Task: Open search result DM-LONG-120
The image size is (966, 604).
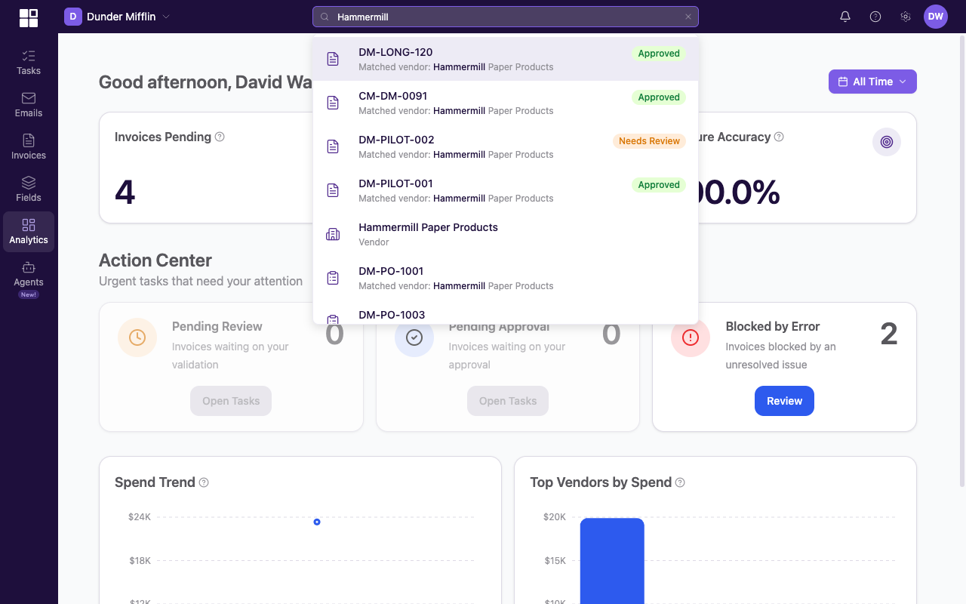Action: (506, 59)
